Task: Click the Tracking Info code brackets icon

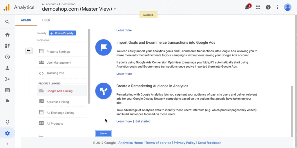Action: click(41, 73)
